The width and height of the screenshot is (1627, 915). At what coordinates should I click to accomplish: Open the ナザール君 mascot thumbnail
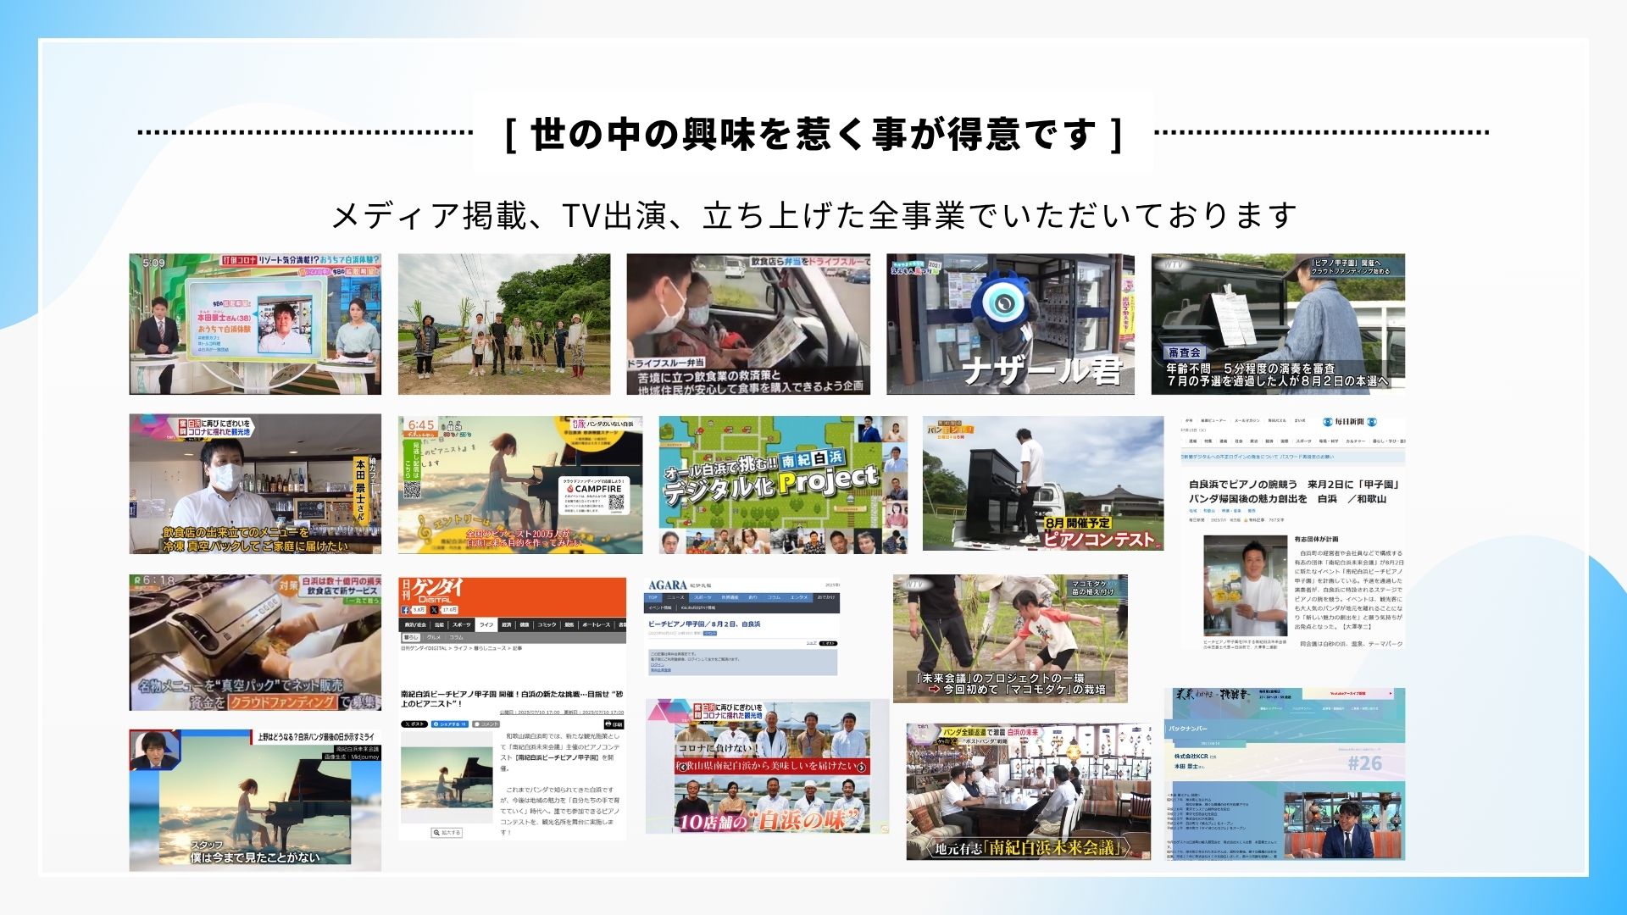[x=1010, y=324]
